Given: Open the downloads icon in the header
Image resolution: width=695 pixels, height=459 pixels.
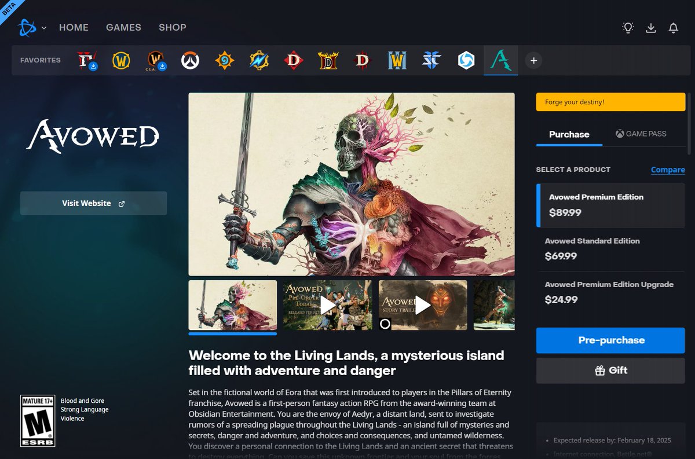Looking at the screenshot, I should [x=651, y=28].
